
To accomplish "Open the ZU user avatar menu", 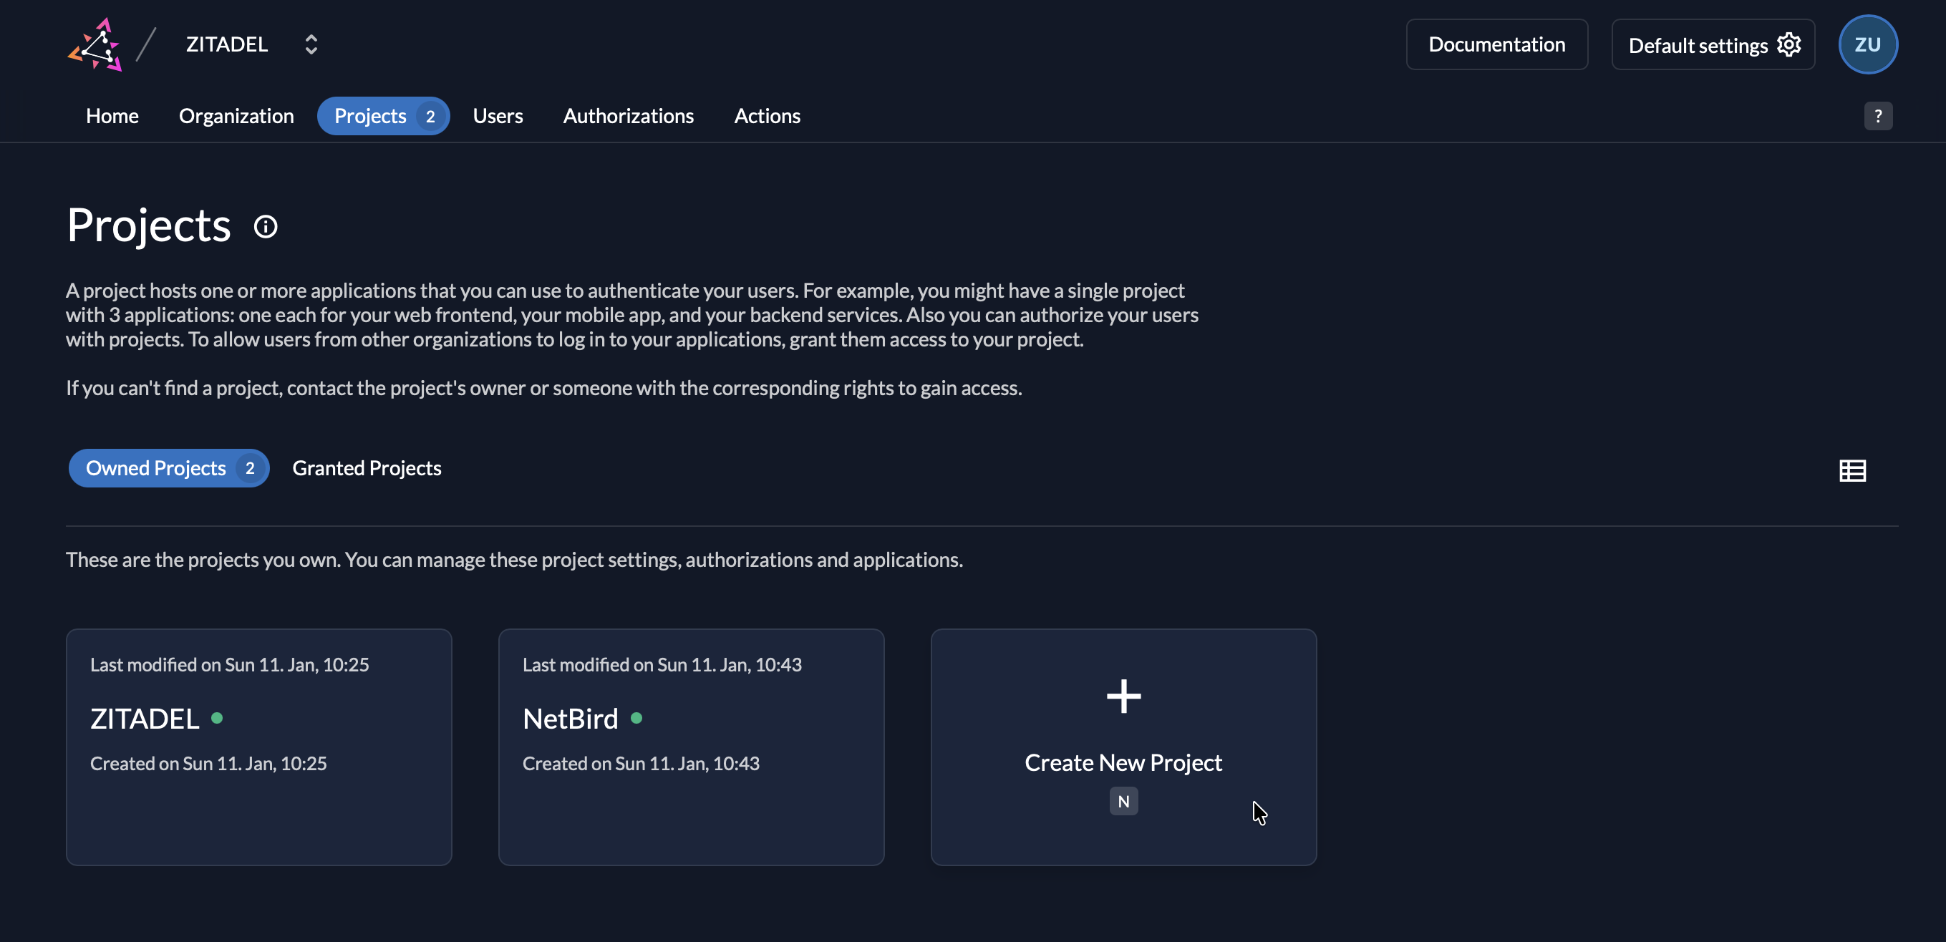I will (x=1867, y=44).
